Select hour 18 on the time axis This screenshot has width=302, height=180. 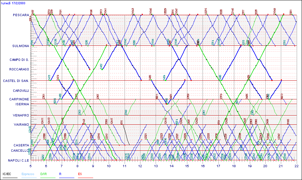tap(234, 166)
